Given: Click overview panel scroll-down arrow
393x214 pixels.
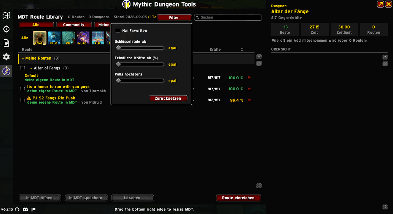Looking at the screenshot, I should (385, 207).
